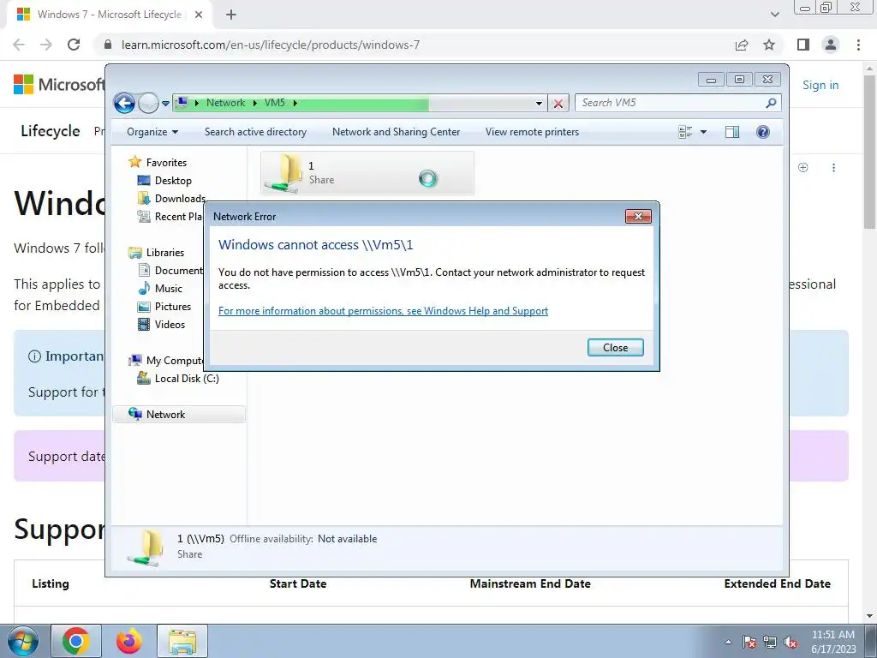
Task: Click Sign in on Microsoft page
Action: coord(820,85)
